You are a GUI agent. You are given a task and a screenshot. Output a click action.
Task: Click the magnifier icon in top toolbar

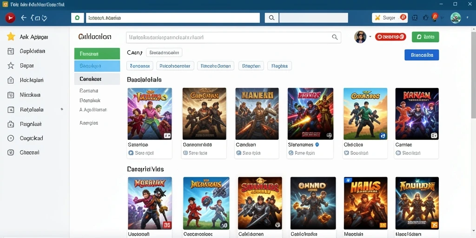click(271, 18)
